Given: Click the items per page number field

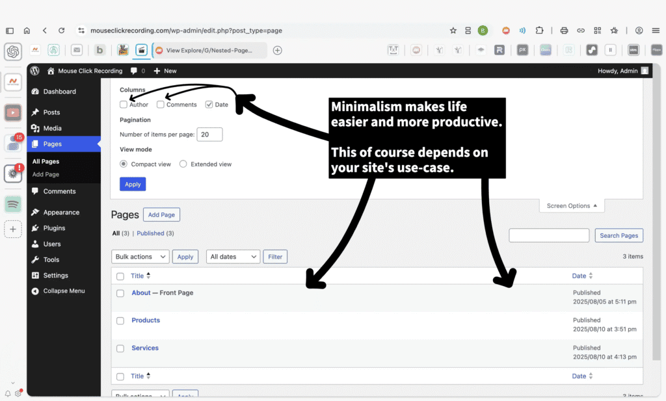Looking at the screenshot, I should [209, 135].
